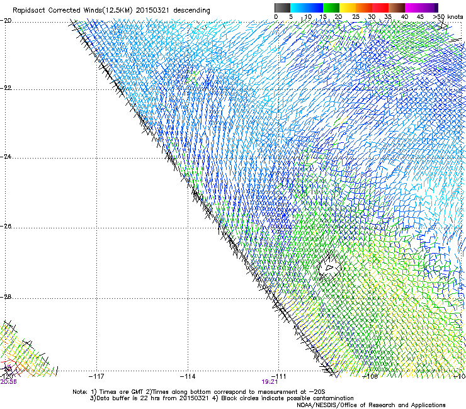
Task: Click the longitude label '-108'
Action: click(370, 376)
